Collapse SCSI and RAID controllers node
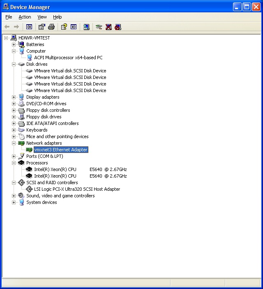Screen dimensions: 263x289 tap(14, 183)
